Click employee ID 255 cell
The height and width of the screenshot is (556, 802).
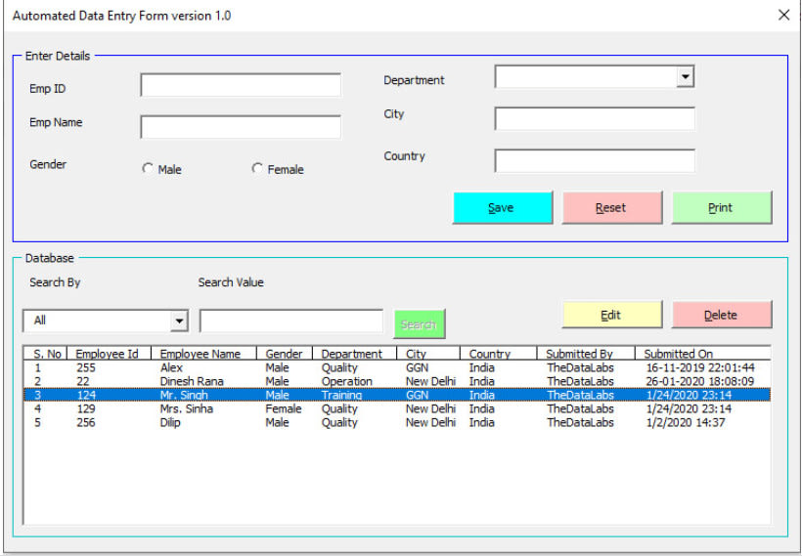(x=86, y=368)
